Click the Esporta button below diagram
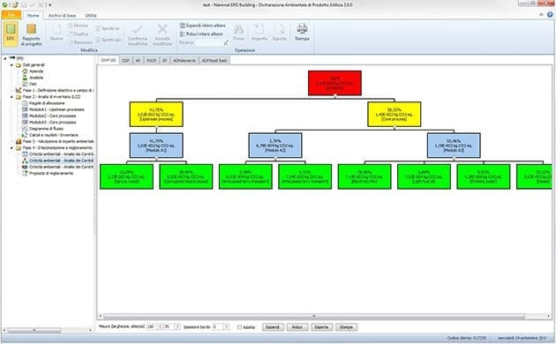 [x=321, y=327]
